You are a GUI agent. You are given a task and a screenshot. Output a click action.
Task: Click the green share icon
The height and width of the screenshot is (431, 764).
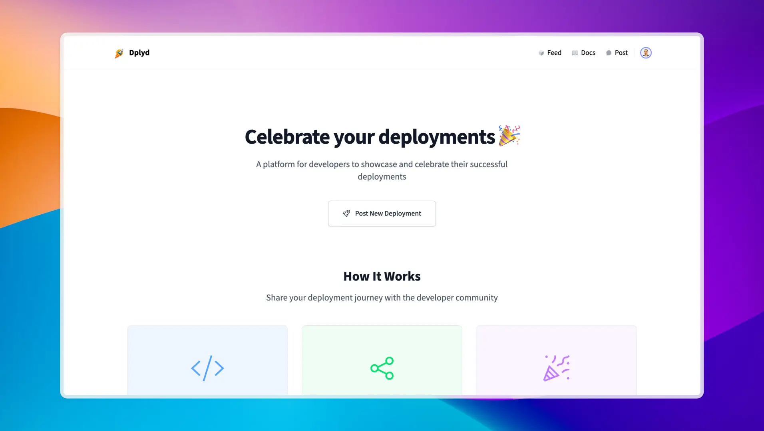tap(382, 368)
